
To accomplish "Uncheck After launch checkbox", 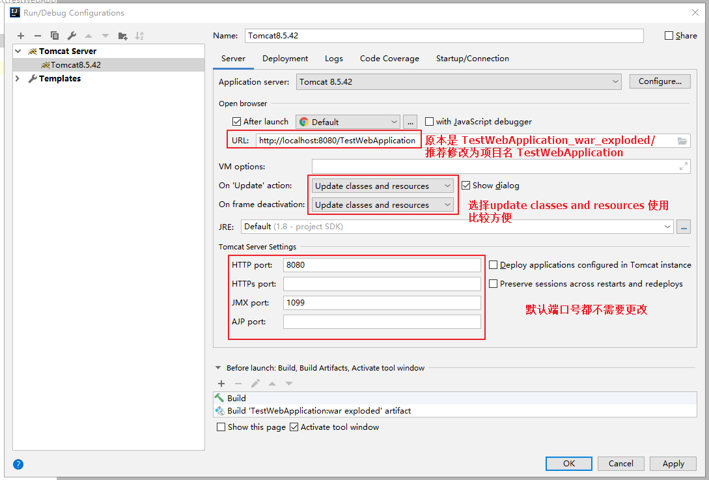I will click(236, 122).
